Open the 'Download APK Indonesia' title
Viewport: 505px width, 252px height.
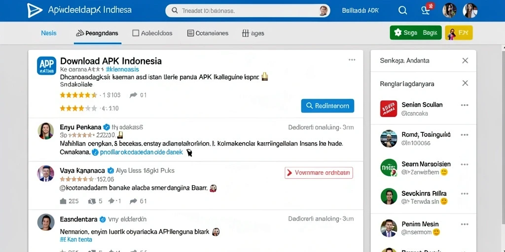111,61
